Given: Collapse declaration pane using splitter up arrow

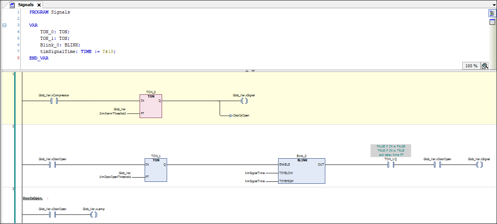Looking at the screenshot, I should (247, 71).
